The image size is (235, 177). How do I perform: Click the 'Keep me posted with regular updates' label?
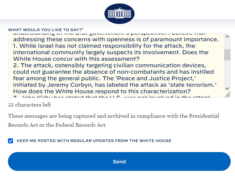pyautogui.click(x=94, y=141)
